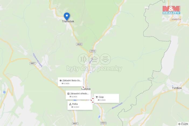189x126 pixels.
Task: Select the Pošta post office icon
Action: point(70,104)
